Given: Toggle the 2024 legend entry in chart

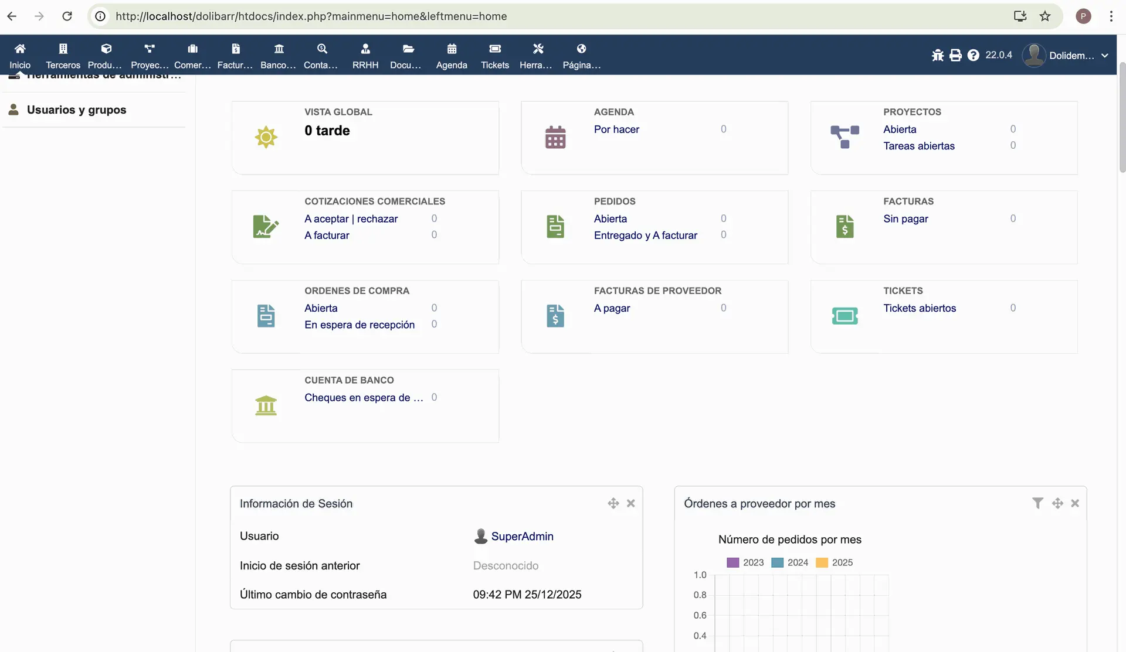Looking at the screenshot, I should pyautogui.click(x=789, y=562).
